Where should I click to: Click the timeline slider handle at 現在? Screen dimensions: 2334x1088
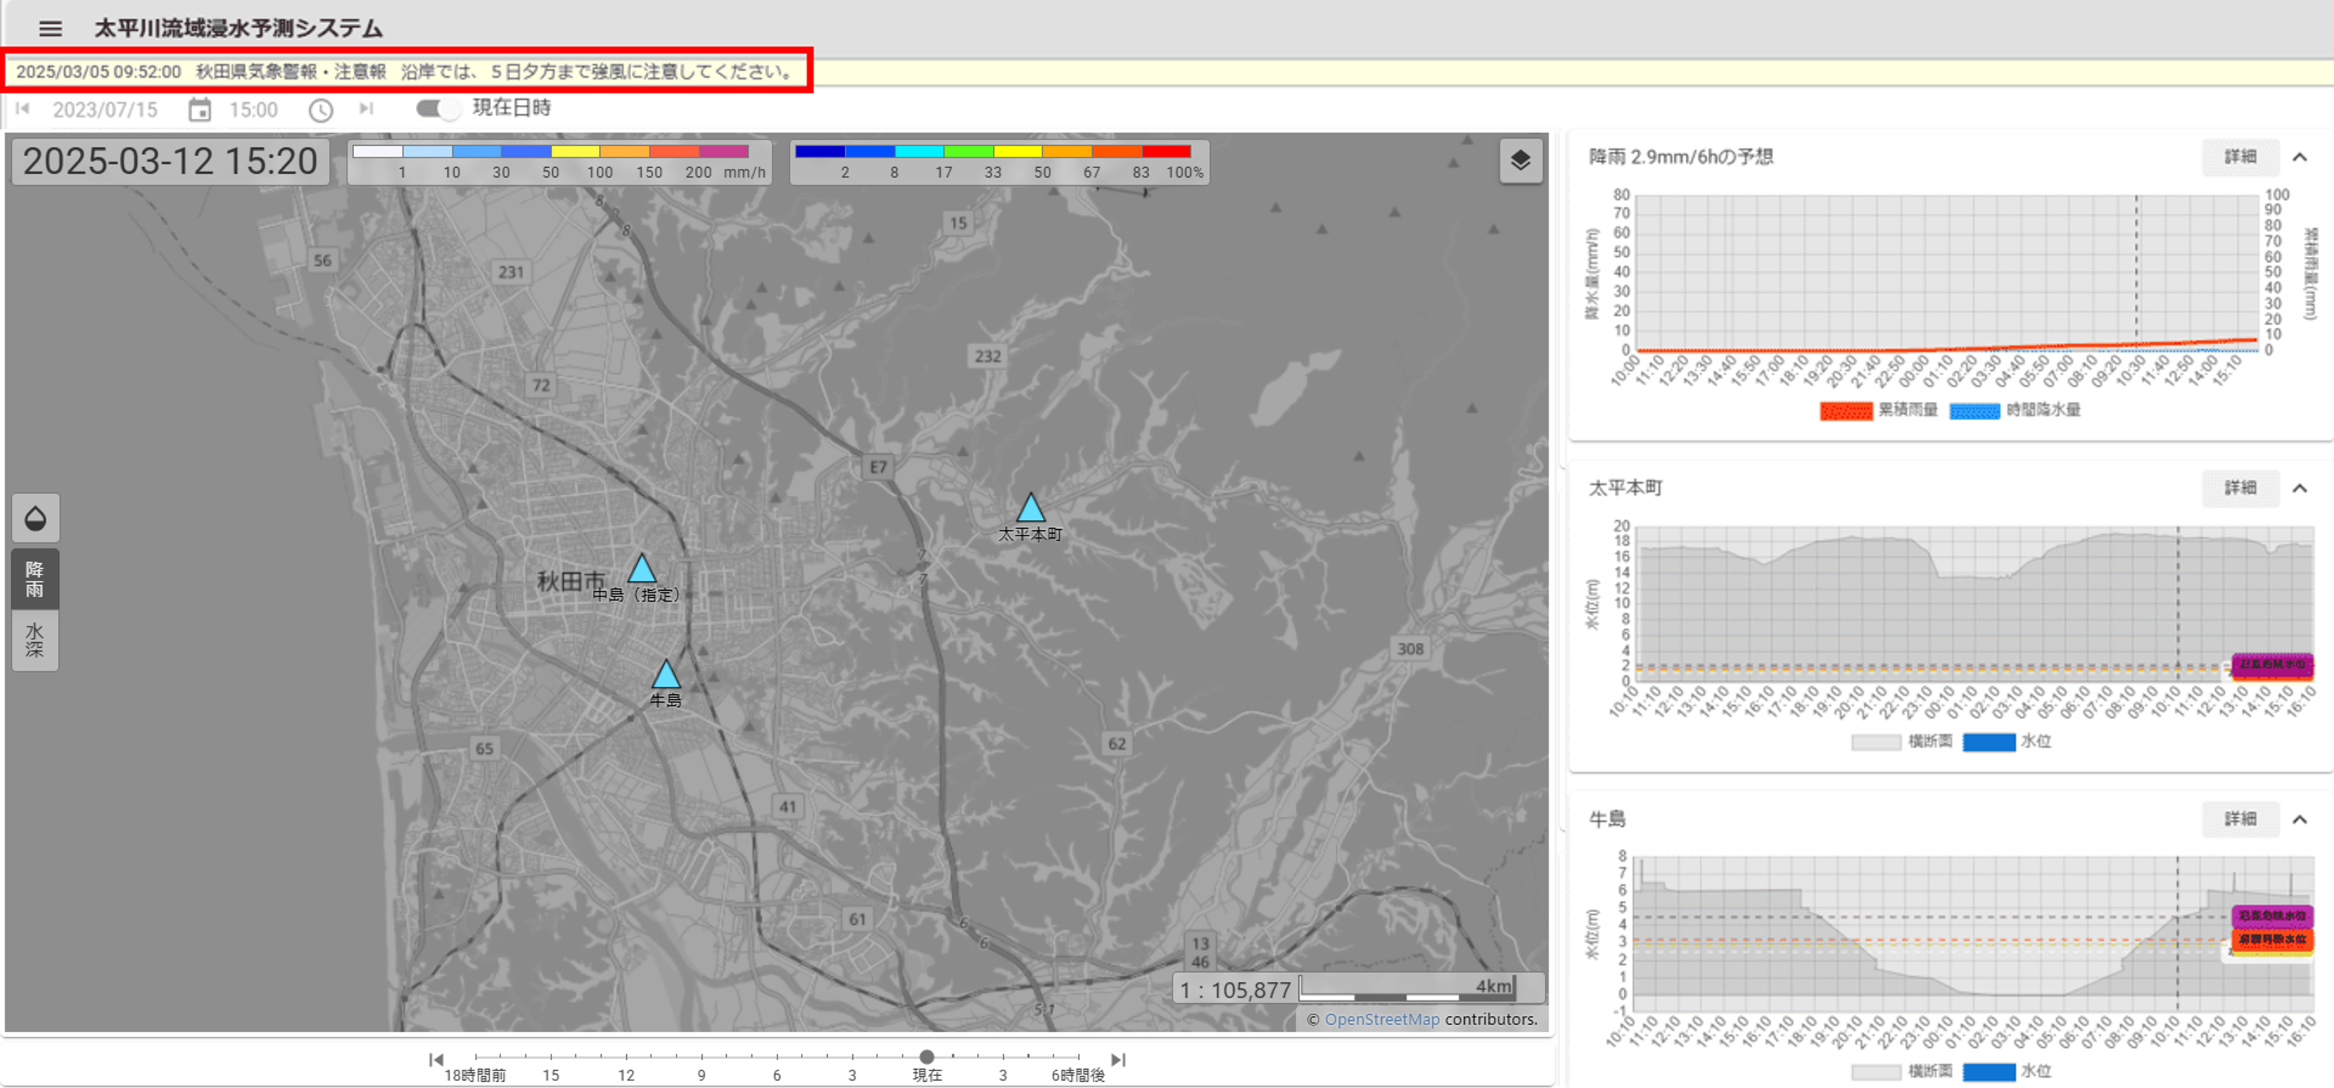(x=926, y=1056)
